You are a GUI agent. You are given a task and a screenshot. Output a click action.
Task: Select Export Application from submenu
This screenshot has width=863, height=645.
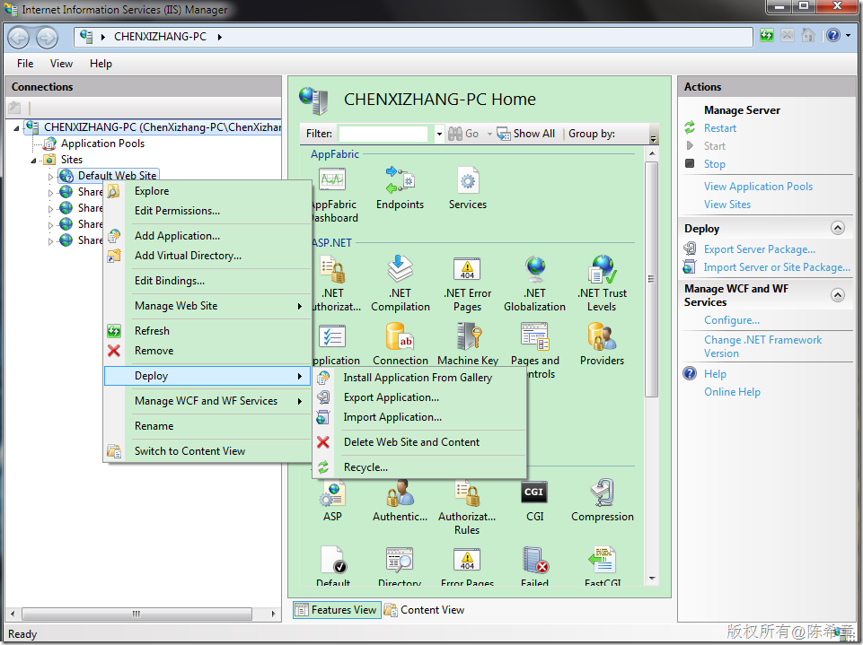pyautogui.click(x=391, y=397)
